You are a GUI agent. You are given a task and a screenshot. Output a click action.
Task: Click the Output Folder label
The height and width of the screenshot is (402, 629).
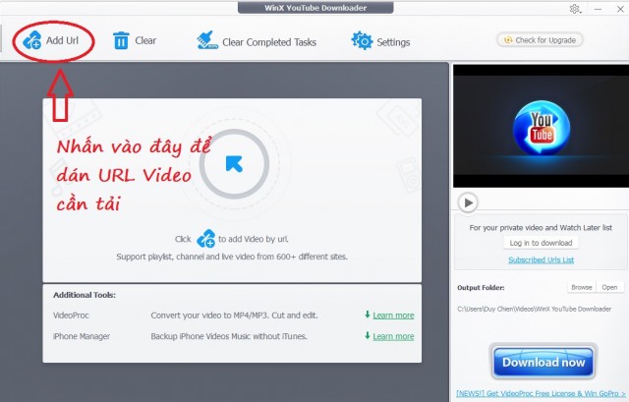point(481,287)
